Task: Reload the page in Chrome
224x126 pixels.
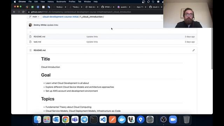Action: pos(23,12)
